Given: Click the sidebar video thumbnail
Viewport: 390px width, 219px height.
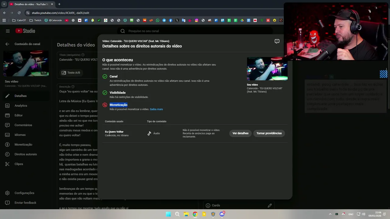Looking at the screenshot, I should tap(26, 63).
